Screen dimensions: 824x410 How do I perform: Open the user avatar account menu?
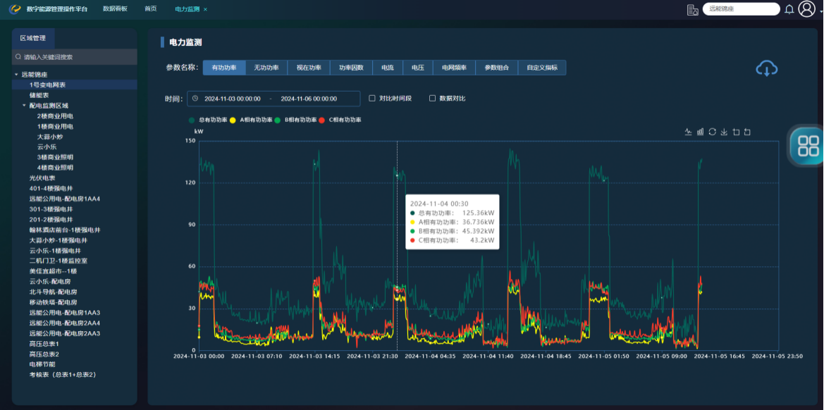(806, 9)
